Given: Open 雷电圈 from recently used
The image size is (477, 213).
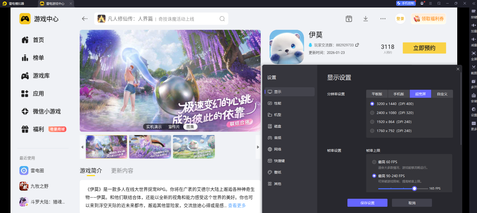Looking at the screenshot, I should 32,170.
